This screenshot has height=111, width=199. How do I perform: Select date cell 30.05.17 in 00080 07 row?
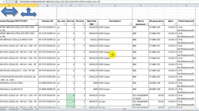point(171,90)
